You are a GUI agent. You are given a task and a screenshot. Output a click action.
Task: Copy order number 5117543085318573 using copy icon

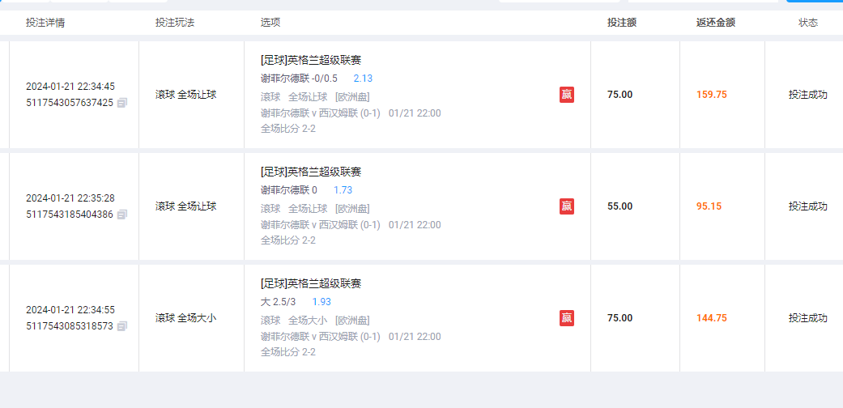[x=122, y=326]
